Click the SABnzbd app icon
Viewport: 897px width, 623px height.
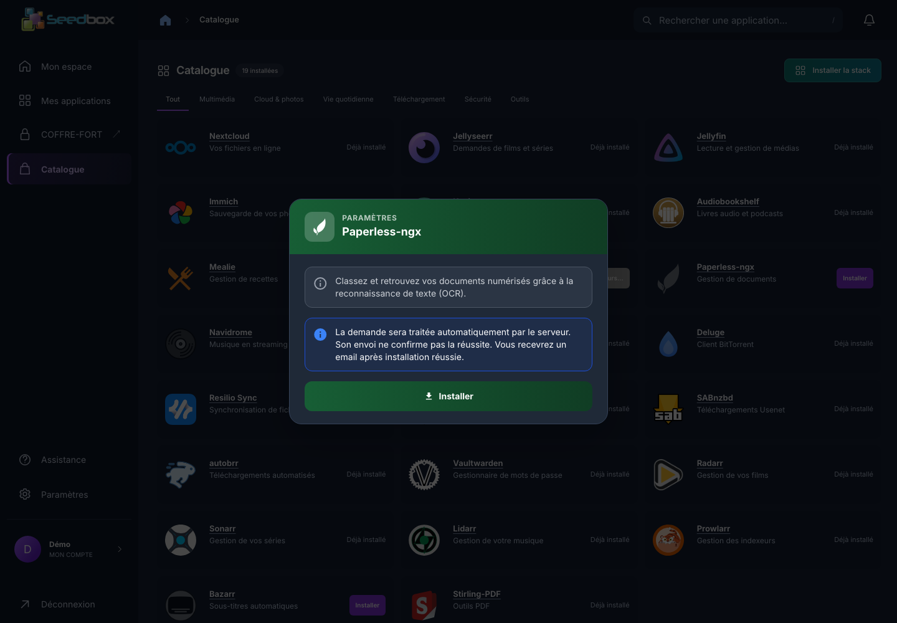pos(668,409)
